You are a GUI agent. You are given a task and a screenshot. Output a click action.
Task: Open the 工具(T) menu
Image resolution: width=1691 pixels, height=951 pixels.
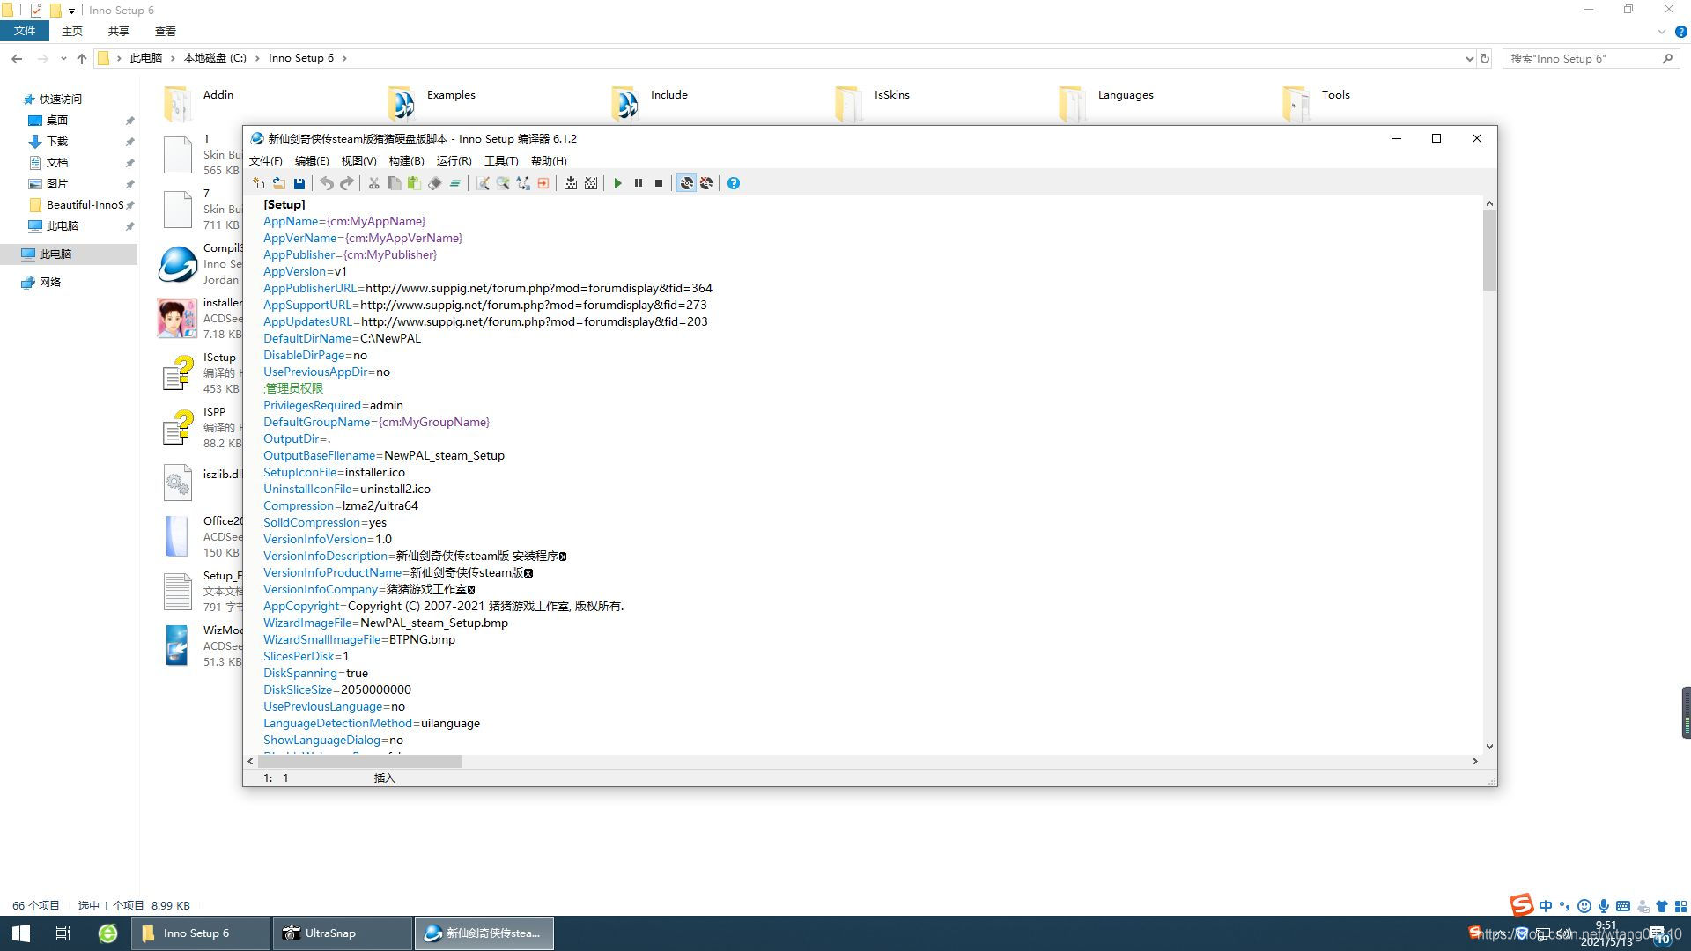501,160
